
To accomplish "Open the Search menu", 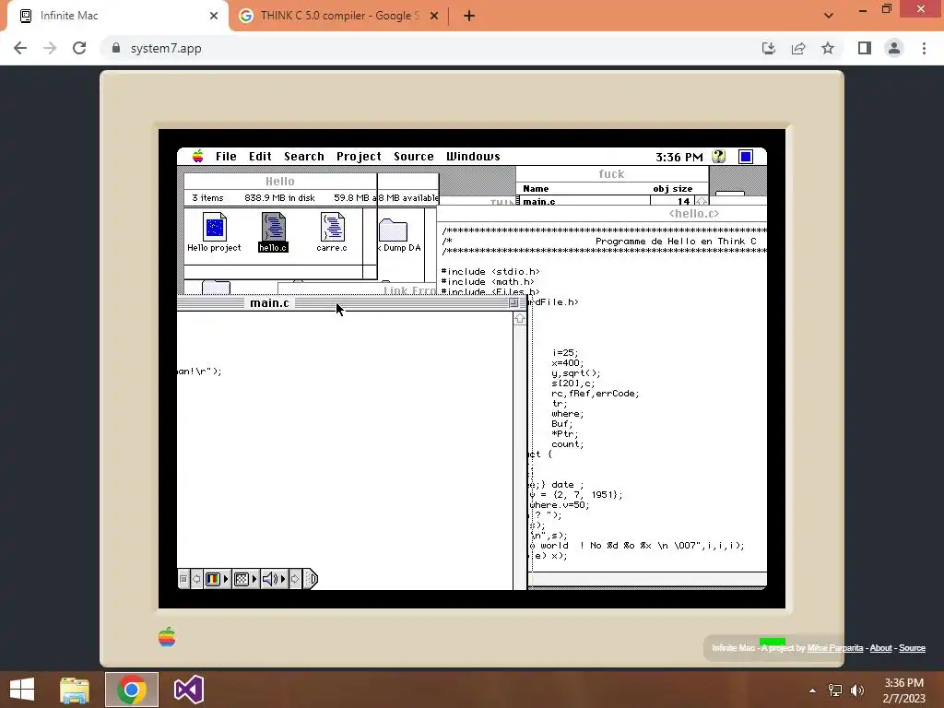I will click(304, 157).
